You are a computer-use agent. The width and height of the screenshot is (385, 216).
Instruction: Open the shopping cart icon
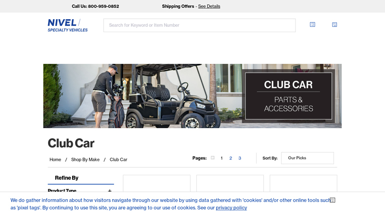pyautogui.click(x=334, y=24)
